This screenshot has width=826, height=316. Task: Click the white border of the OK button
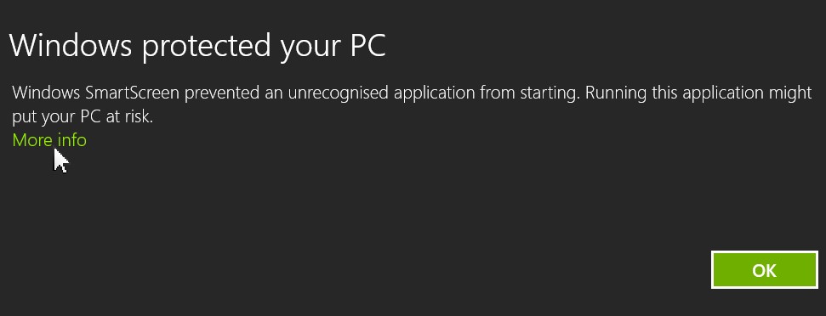point(765,251)
